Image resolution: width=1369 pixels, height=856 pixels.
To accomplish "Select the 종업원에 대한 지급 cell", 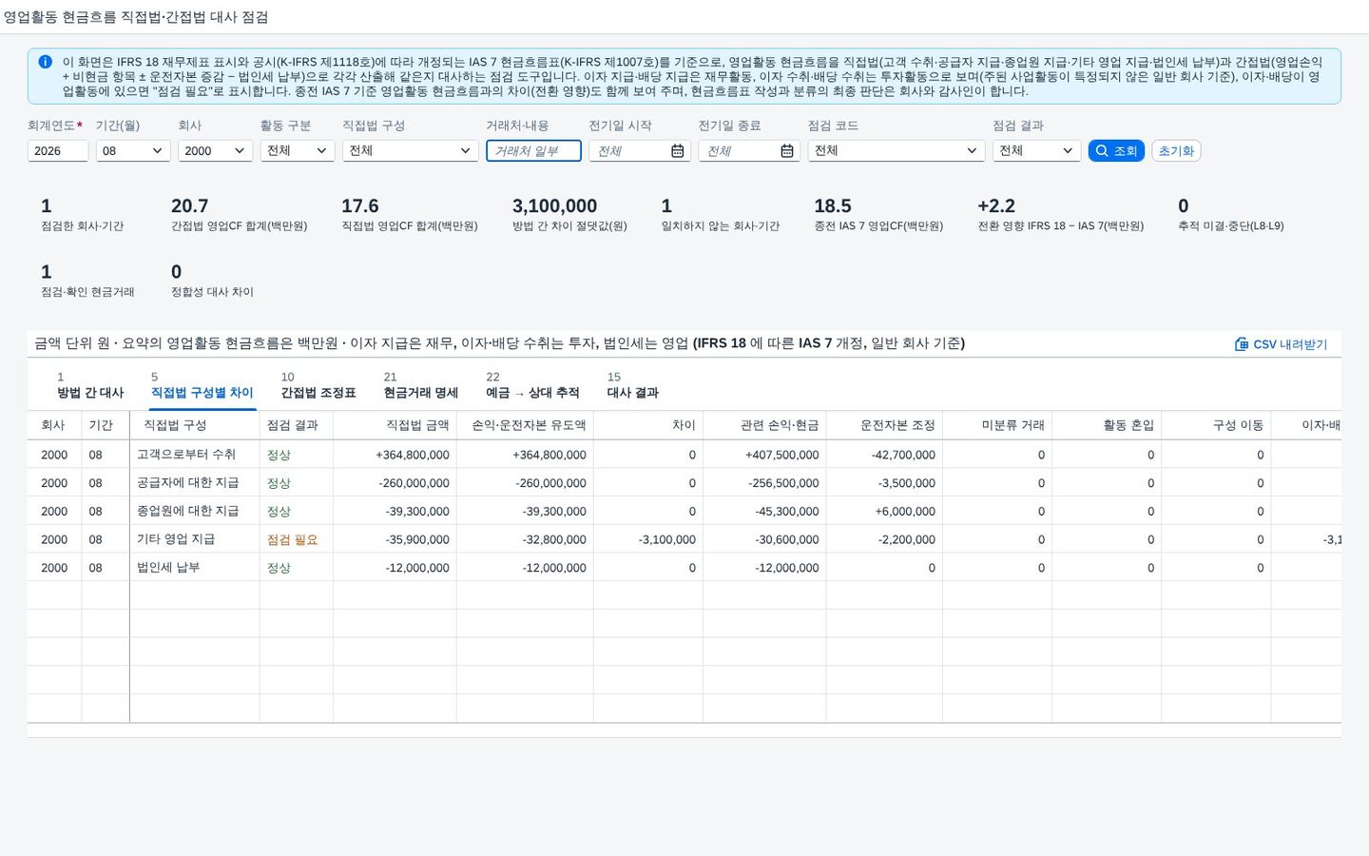I will pyautogui.click(x=194, y=511).
